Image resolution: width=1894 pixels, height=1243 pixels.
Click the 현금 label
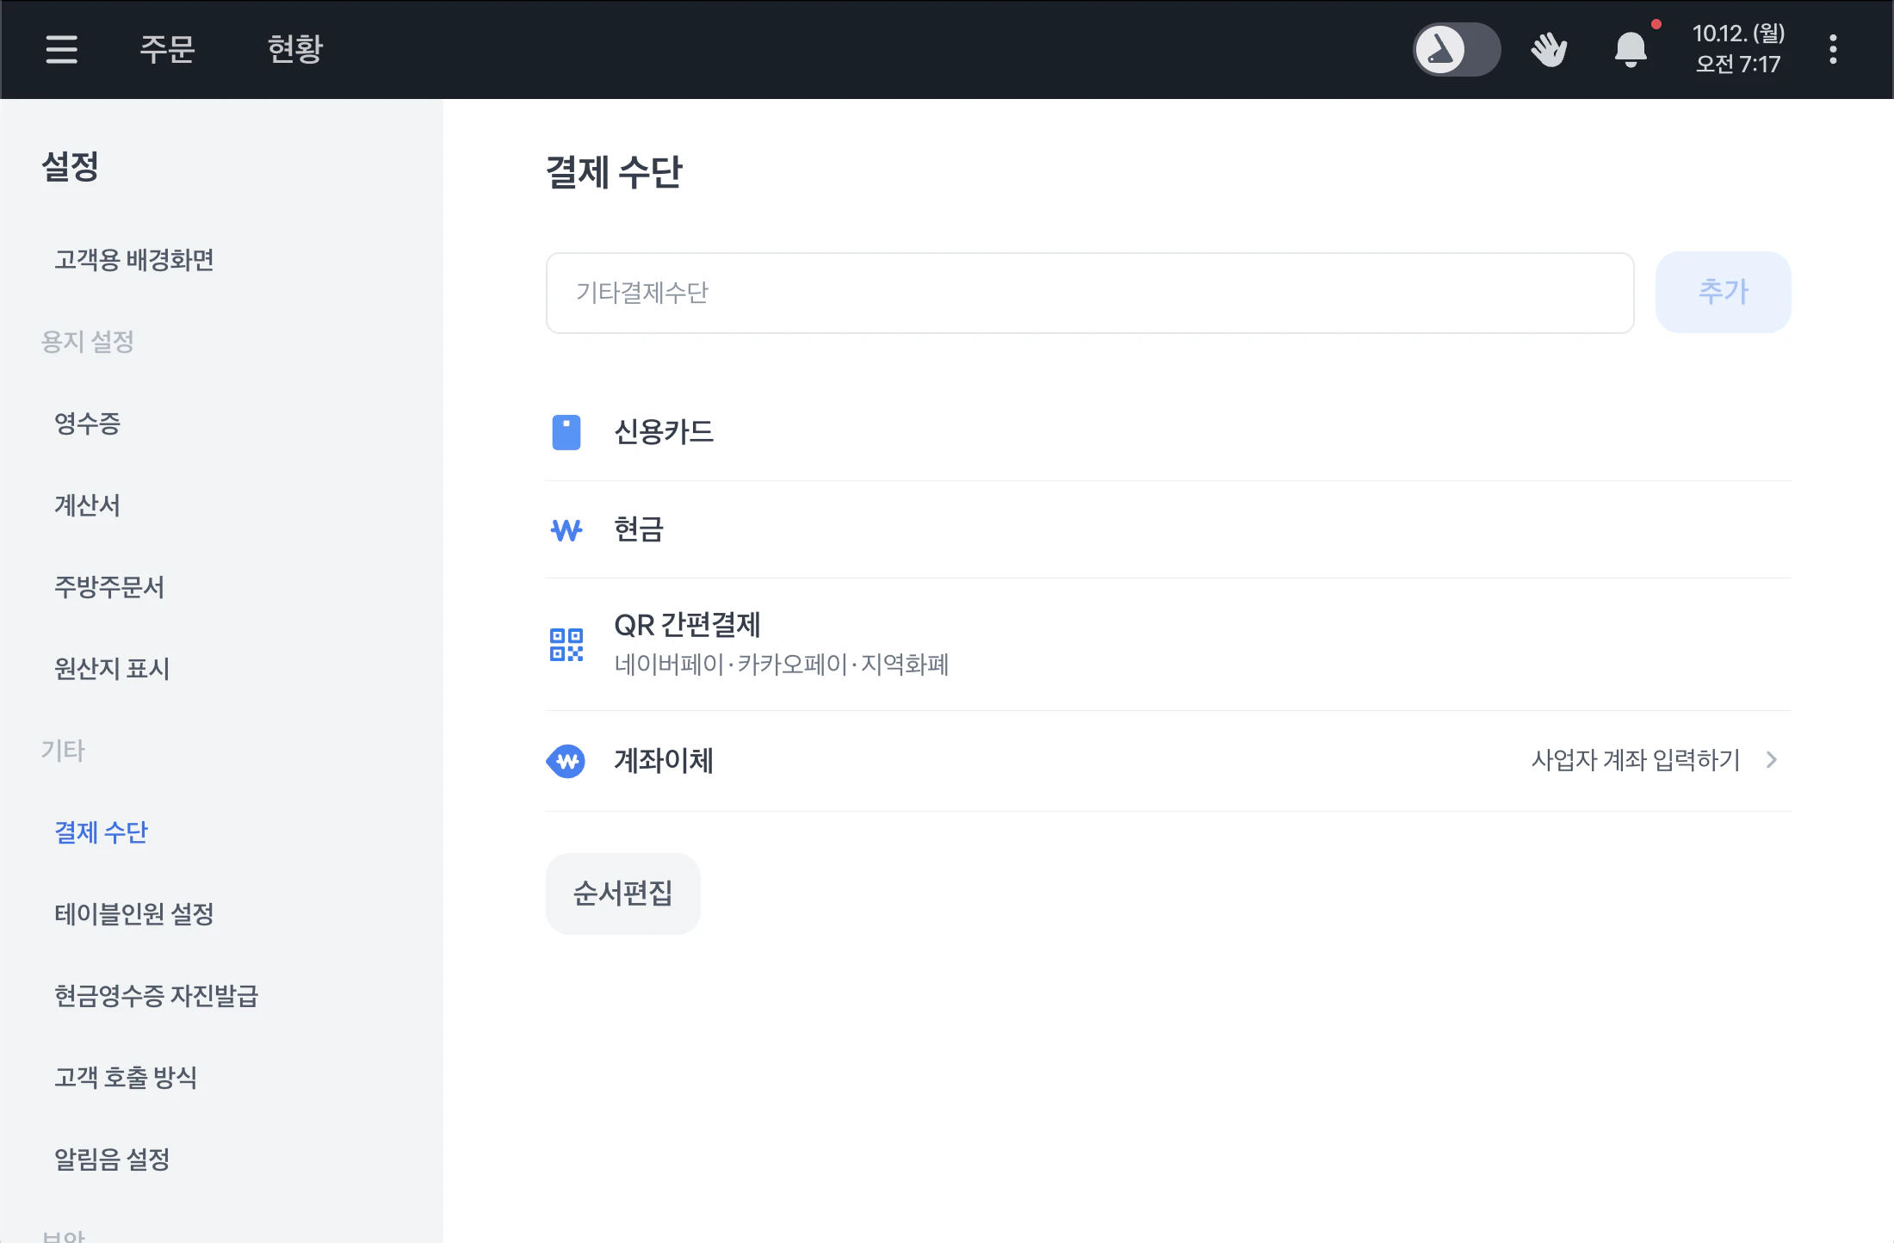(639, 529)
